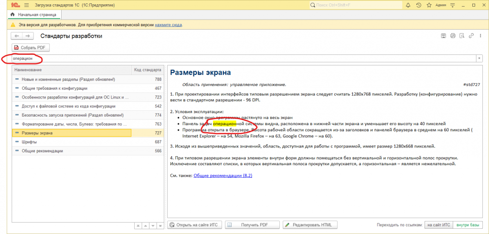
Task: Sort by Наименование column header
Action: click(72, 70)
